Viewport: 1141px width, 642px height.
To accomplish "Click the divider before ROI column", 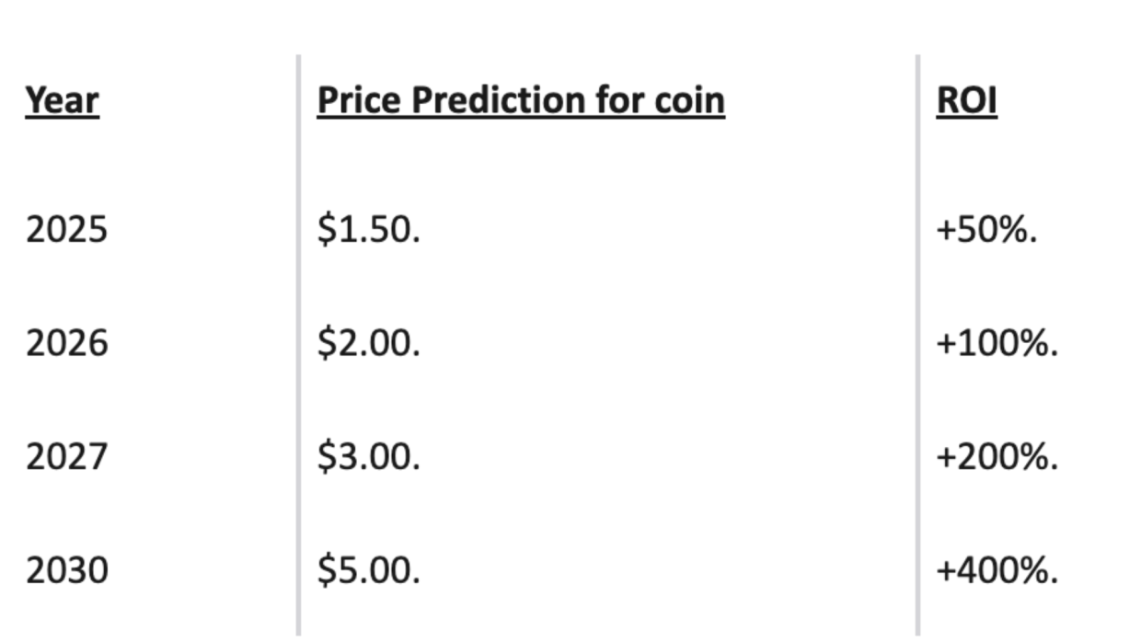I will (x=917, y=345).
